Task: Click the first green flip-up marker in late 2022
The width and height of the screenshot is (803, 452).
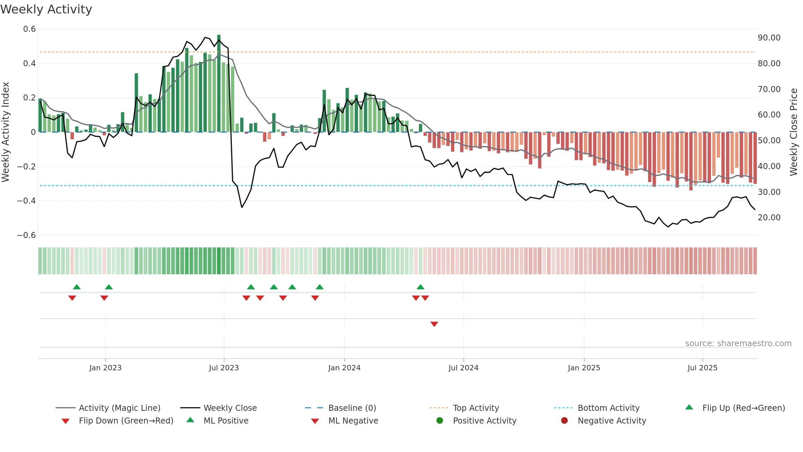Action: pyautogui.click(x=77, y=287)
